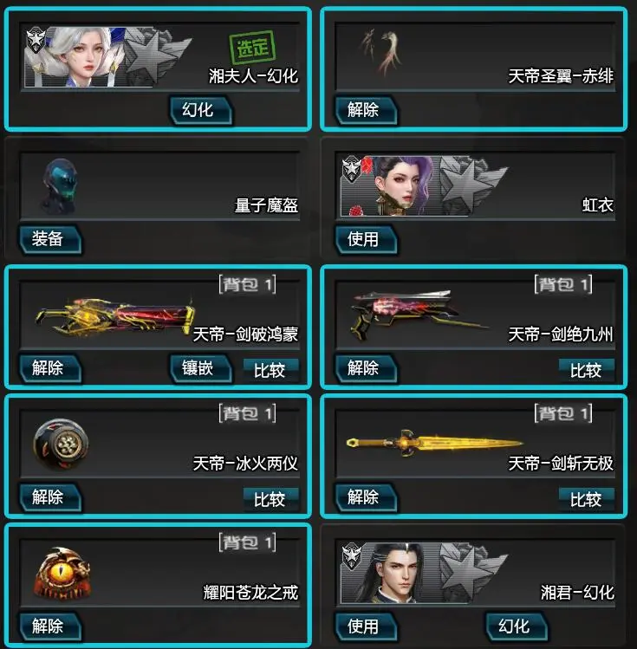Click 使用 button for 虹衣

[x=366, y=239]
